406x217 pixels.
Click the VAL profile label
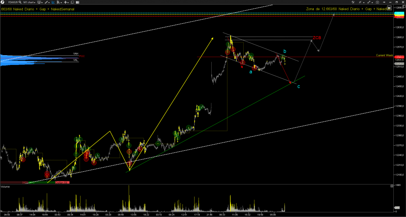76,60
